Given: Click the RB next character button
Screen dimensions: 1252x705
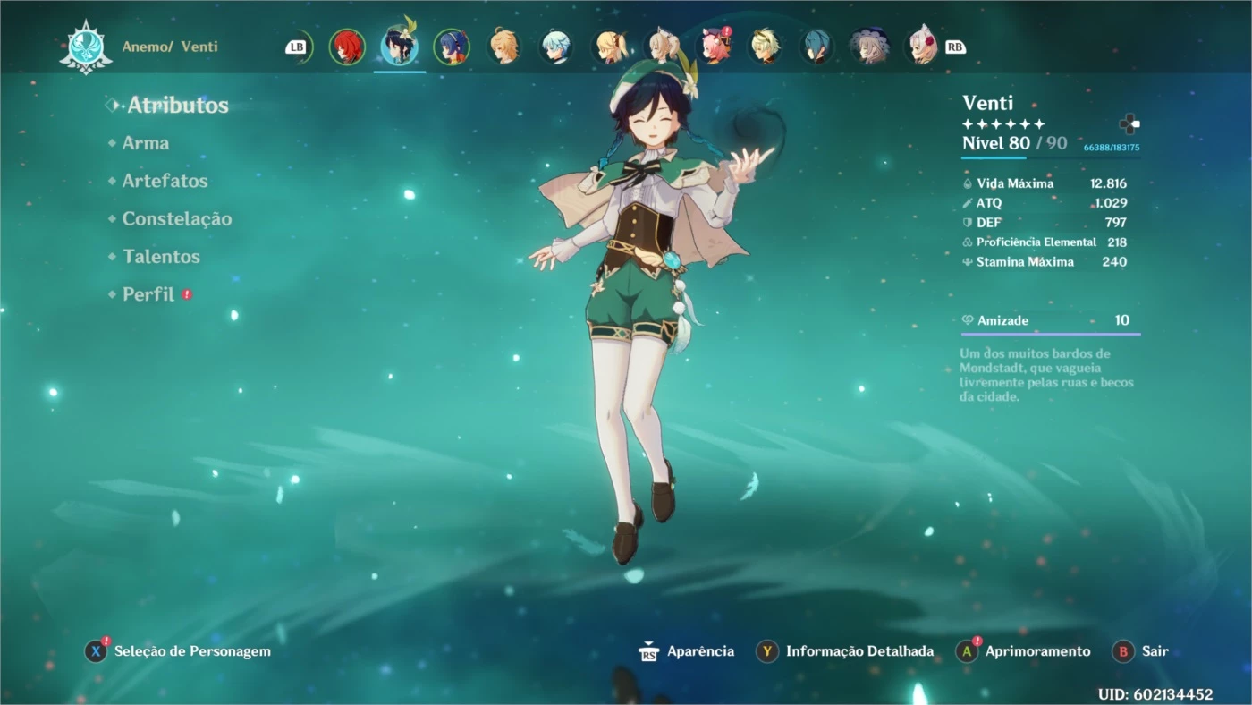Looking at the screenshot, I should coord(955,47).
